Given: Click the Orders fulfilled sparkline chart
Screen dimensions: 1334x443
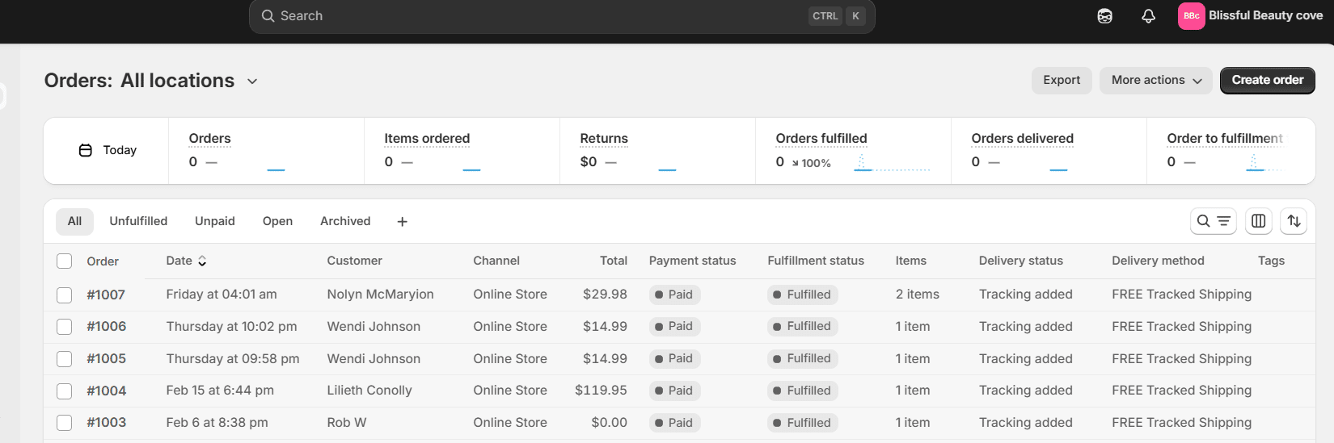Looking at the screenshot, I should click(x=892, y=163).
